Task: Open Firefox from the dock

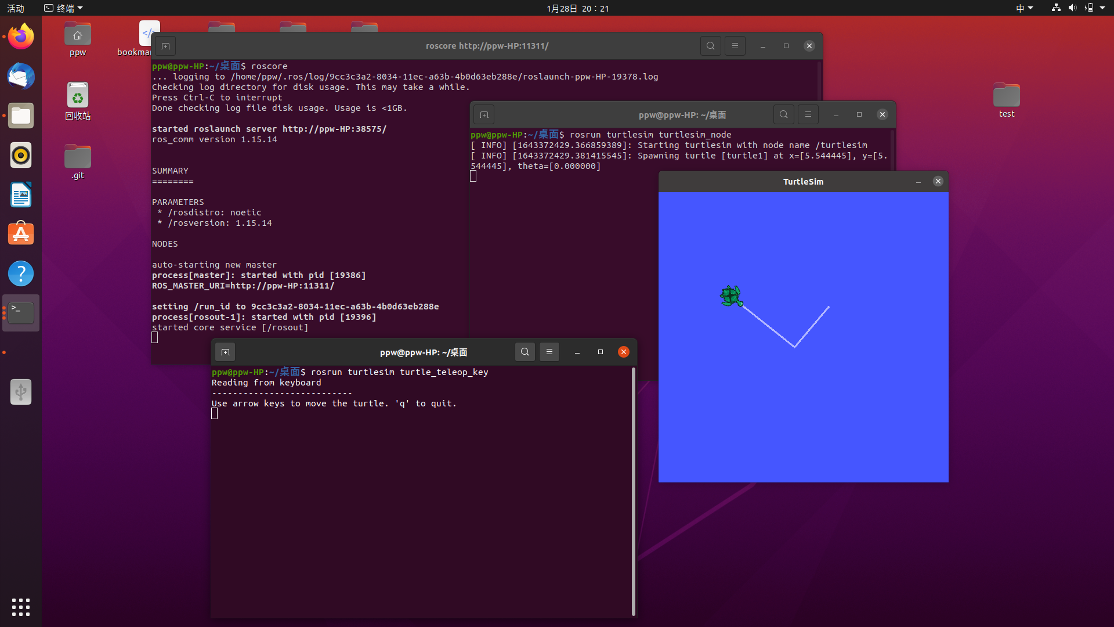Action: tap(21, 37)
